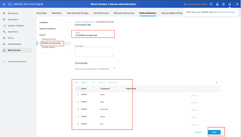The height and width of the screenshot is (137, 241).
Task: Open the user account icon
Action: tap(237, 4)
